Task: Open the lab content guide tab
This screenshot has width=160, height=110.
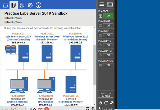Action: click(13, 5)
